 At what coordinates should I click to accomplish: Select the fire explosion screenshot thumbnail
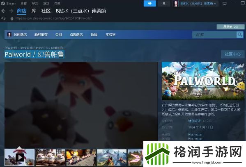tap(81, 158)
